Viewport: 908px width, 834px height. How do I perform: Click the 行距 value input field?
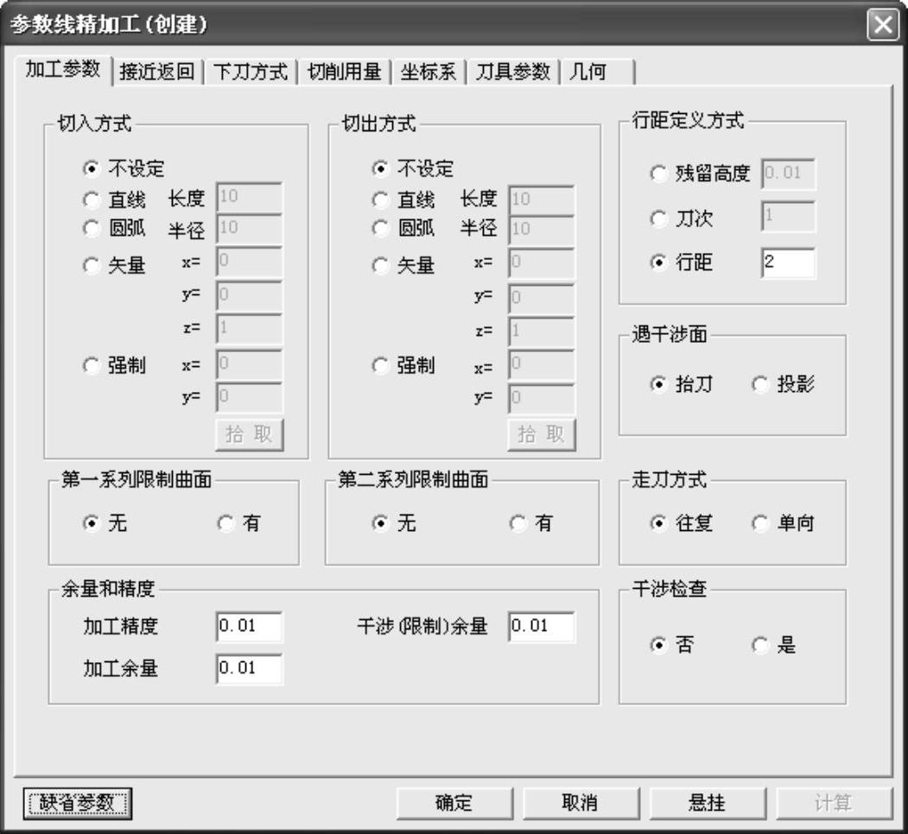[788, 264]
